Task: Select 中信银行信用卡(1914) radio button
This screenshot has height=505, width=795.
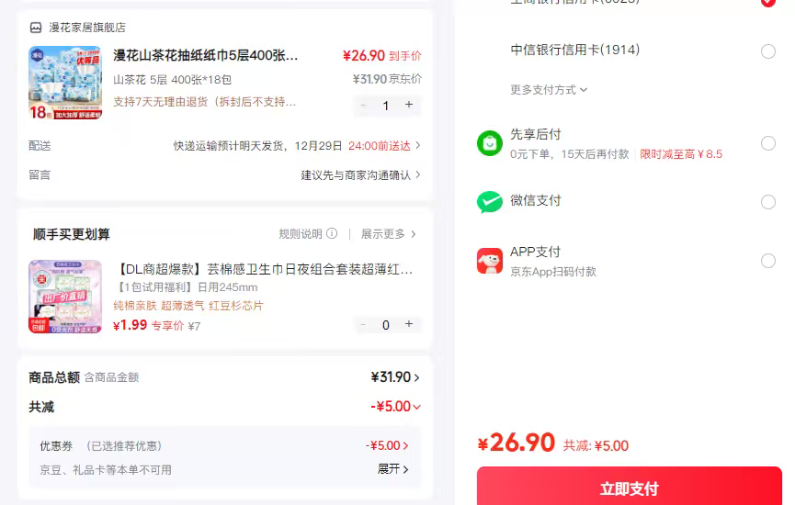Action: click(x=768, y=50)
